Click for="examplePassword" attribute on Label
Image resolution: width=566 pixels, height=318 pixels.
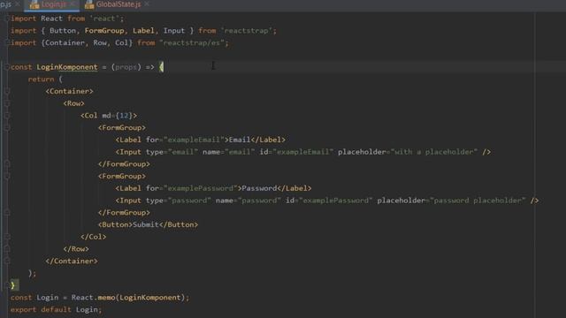pyautogui.click(x=191, y=188)
